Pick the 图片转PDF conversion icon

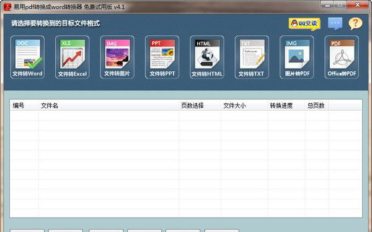click(x=297, y=57)
